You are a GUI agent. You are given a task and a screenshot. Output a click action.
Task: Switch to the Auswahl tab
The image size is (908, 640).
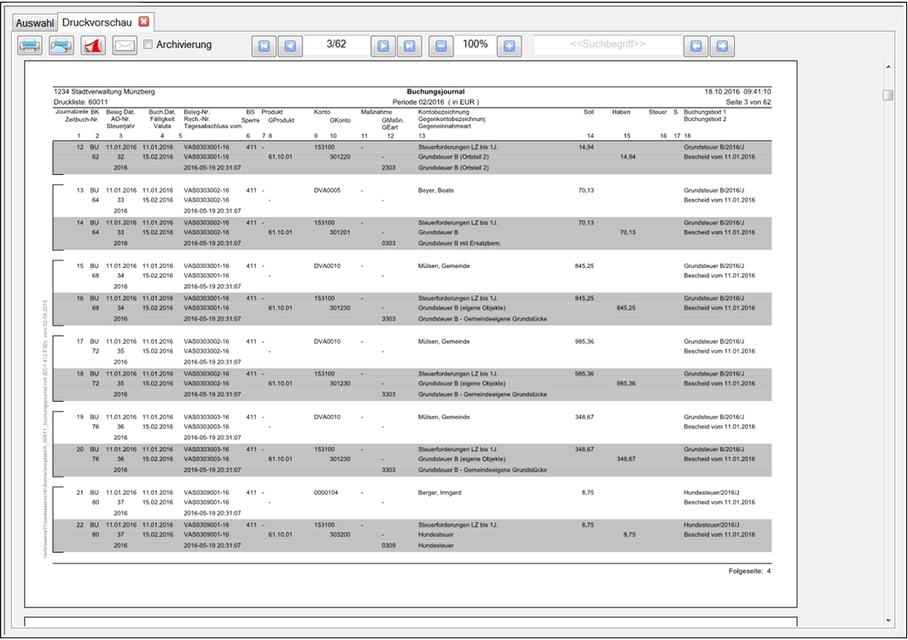[x=35, y=21]
